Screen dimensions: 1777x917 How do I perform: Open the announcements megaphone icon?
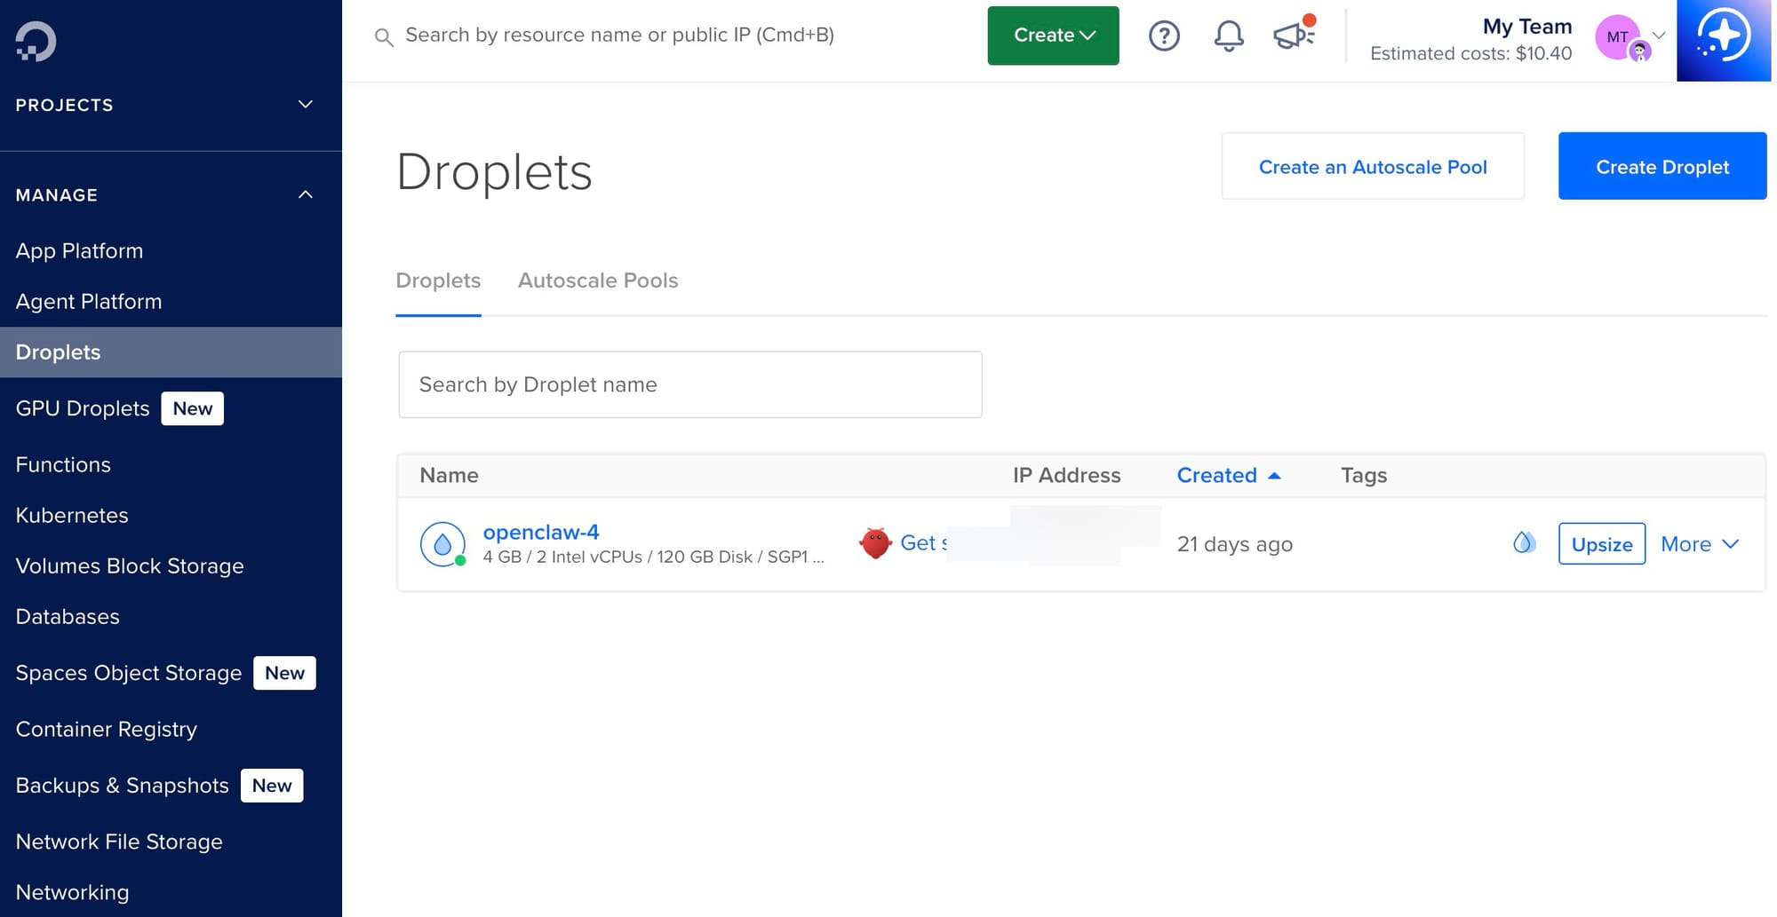point(1295,34)
